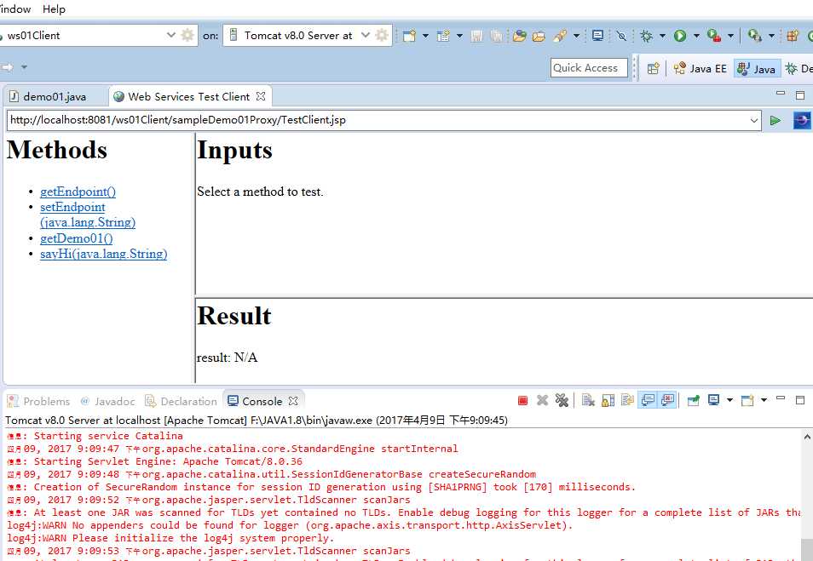Click the Open Perspective icon

coord(654,68)
